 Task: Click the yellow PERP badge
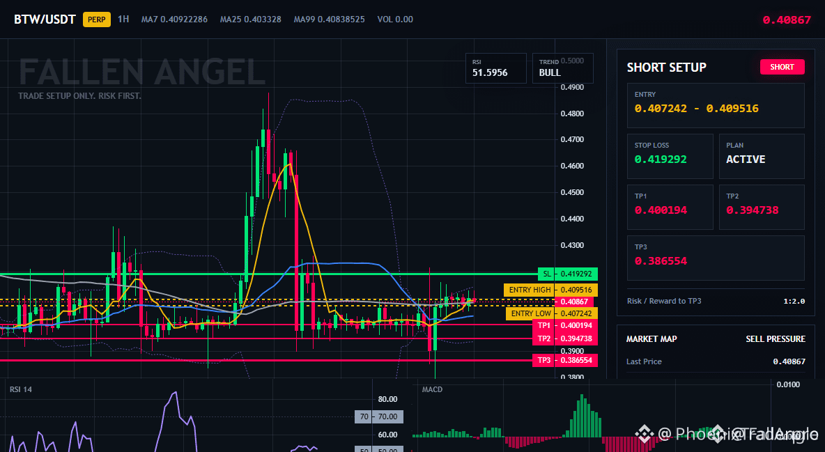[97, 20]
